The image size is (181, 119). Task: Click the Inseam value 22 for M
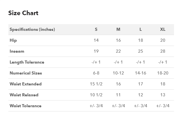118,51
